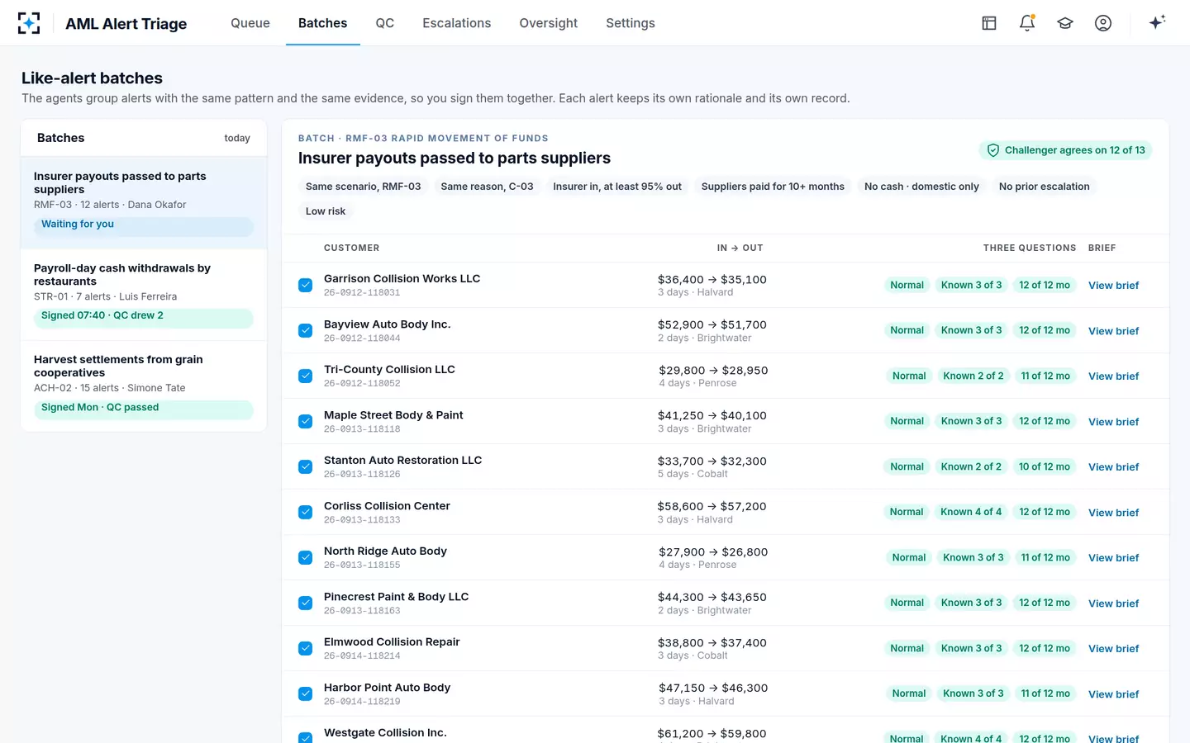Switch to the Queue tab
This screenshot has width=1190, height=743.
pos(250,23)
